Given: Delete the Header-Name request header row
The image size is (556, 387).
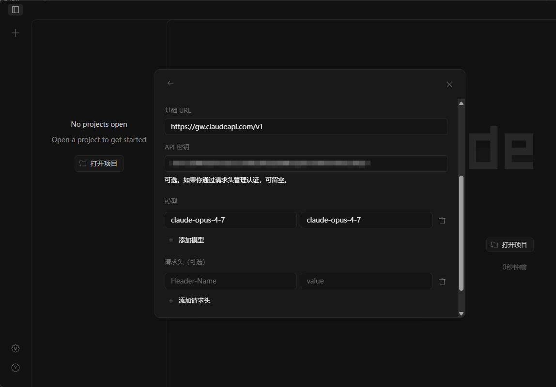Looking at the screenshot, I should 442,281.
